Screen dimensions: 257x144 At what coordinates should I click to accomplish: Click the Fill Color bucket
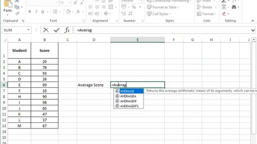coord(68,12)
